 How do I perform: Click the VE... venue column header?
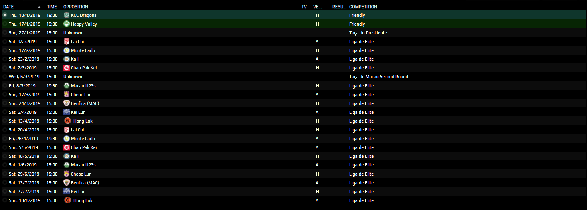click(318, 7)
